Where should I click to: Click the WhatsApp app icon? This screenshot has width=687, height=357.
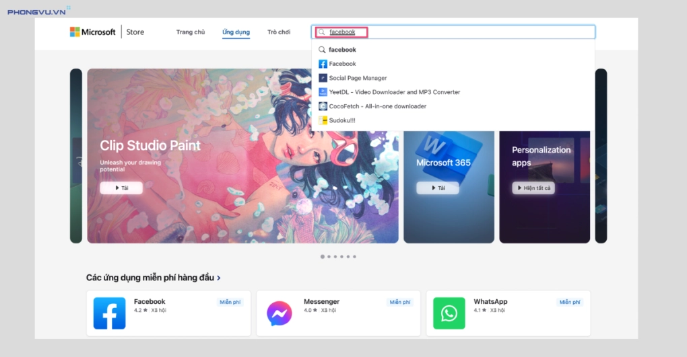tap(449, 313)
